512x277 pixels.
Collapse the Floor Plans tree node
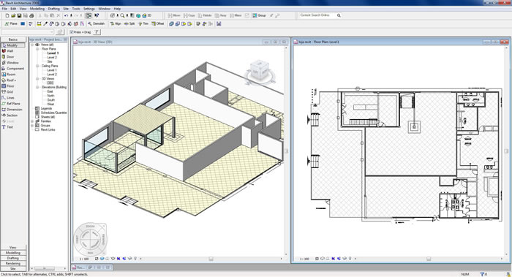pyautogui.click(x=37, y=49)
